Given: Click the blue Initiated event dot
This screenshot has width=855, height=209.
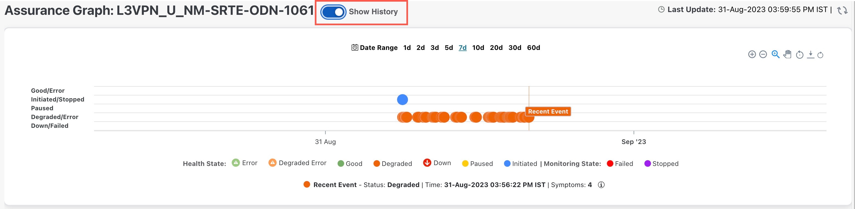Looking at the screenshot, I should 402,100.
